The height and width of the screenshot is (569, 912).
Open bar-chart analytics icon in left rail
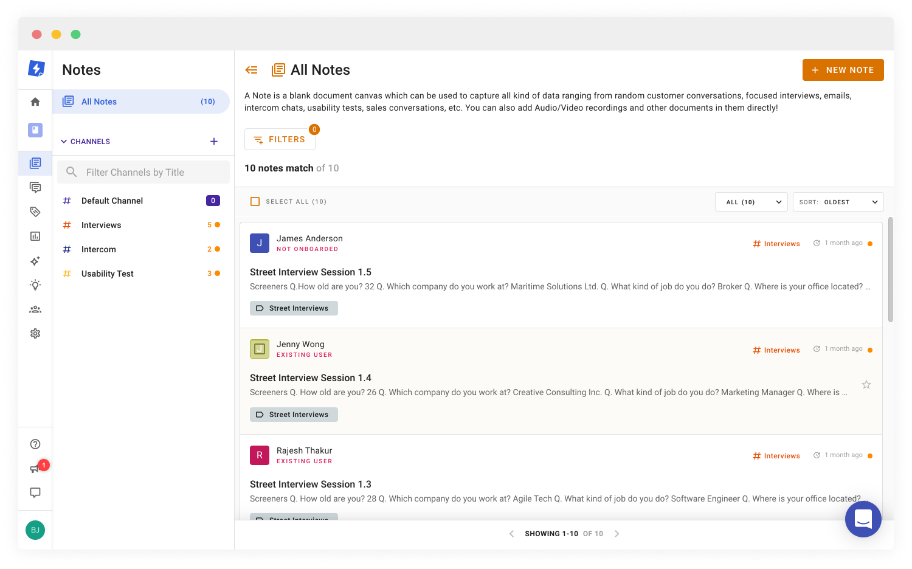35,236
